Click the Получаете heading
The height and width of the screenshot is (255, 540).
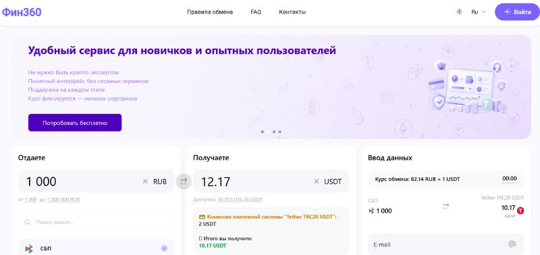(x=211, y=158)
